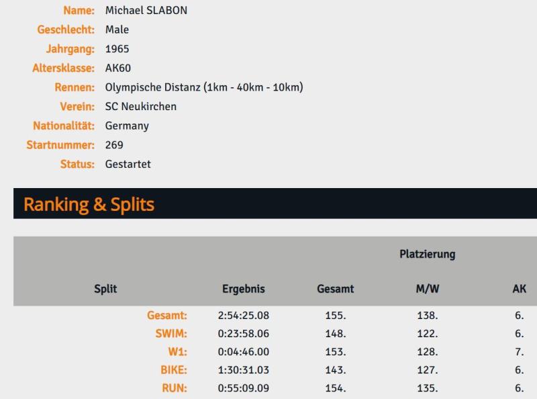Click the Gesamt ranking column header
The height and width of the screenshot is (399, 537).
336,289
